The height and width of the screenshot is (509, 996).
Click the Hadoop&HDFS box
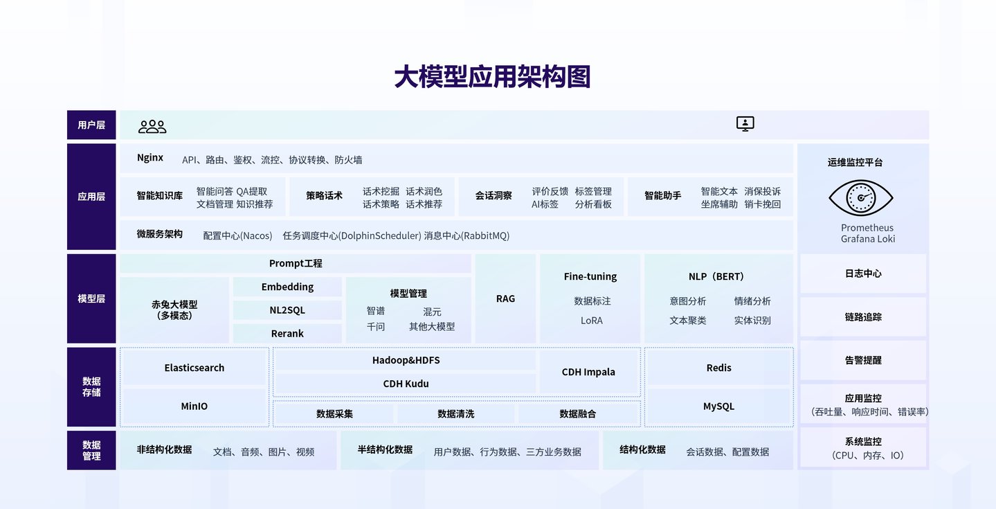406,360
